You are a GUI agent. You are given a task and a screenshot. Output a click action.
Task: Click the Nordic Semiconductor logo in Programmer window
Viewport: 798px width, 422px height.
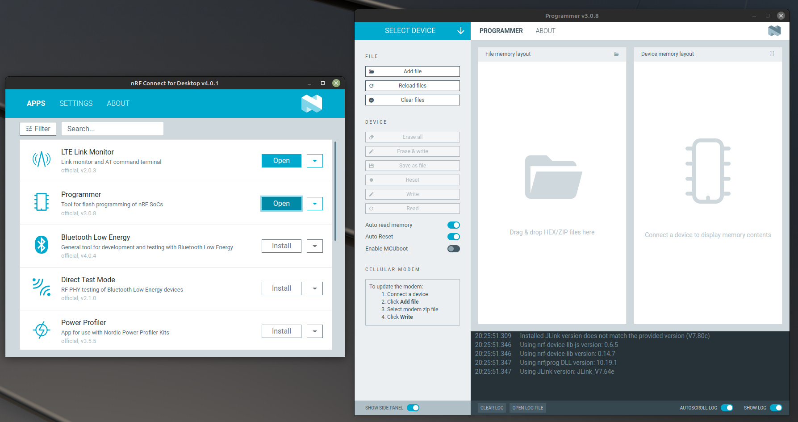coord(775,31)
